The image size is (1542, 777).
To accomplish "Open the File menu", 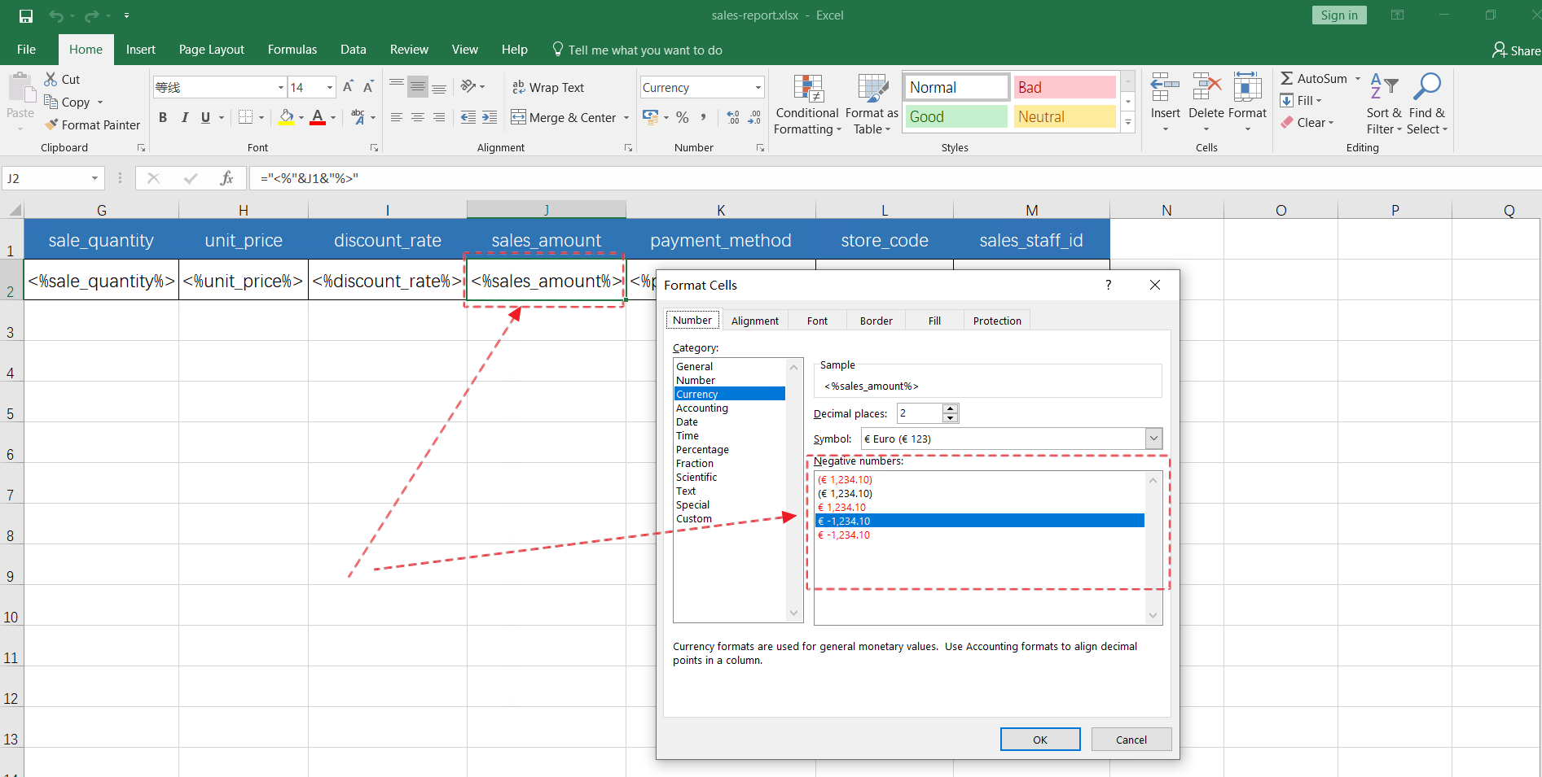I will click(26, 50).
